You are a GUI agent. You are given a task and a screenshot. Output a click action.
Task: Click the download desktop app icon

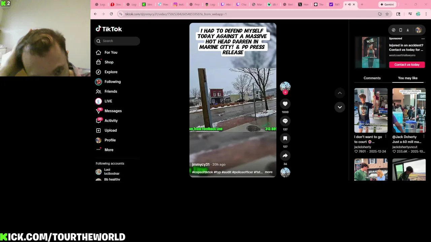(407, 30)
